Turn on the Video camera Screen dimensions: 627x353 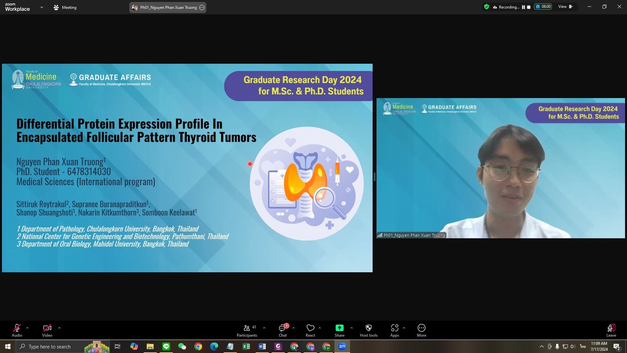(47, 330)
